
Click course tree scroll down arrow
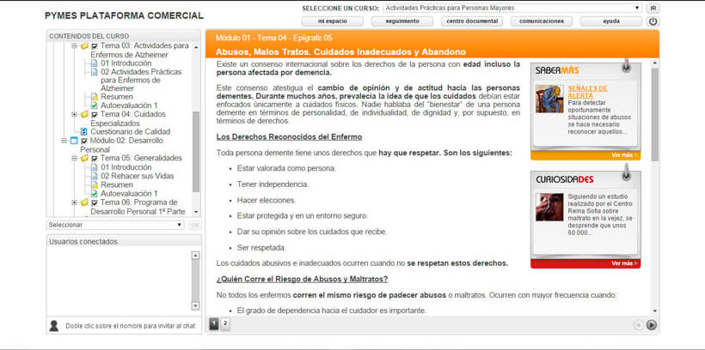coord(196,212)
